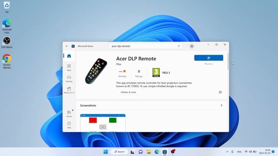
Task: Open Task View in taskbar
Action: [132, 152]
